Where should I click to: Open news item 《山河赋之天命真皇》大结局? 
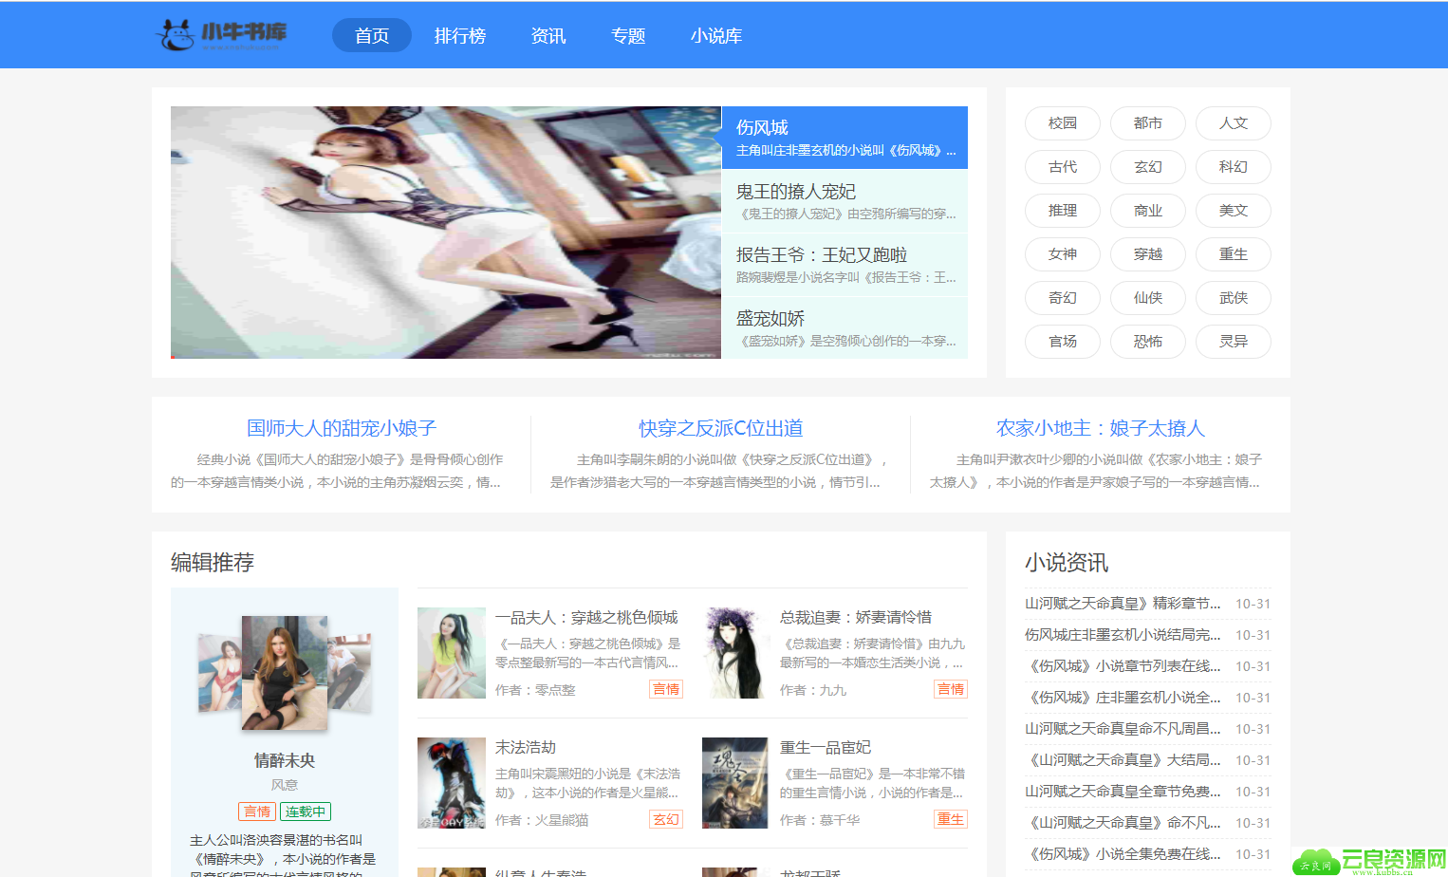coord(1123,760)
